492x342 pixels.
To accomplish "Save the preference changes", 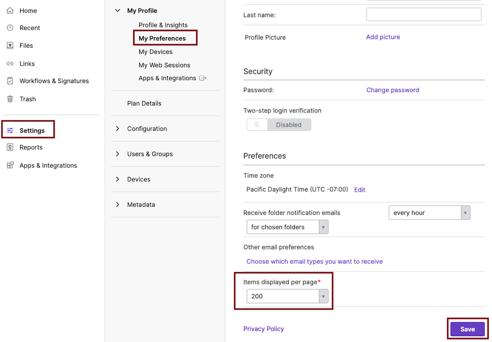I will click(467, 329).
